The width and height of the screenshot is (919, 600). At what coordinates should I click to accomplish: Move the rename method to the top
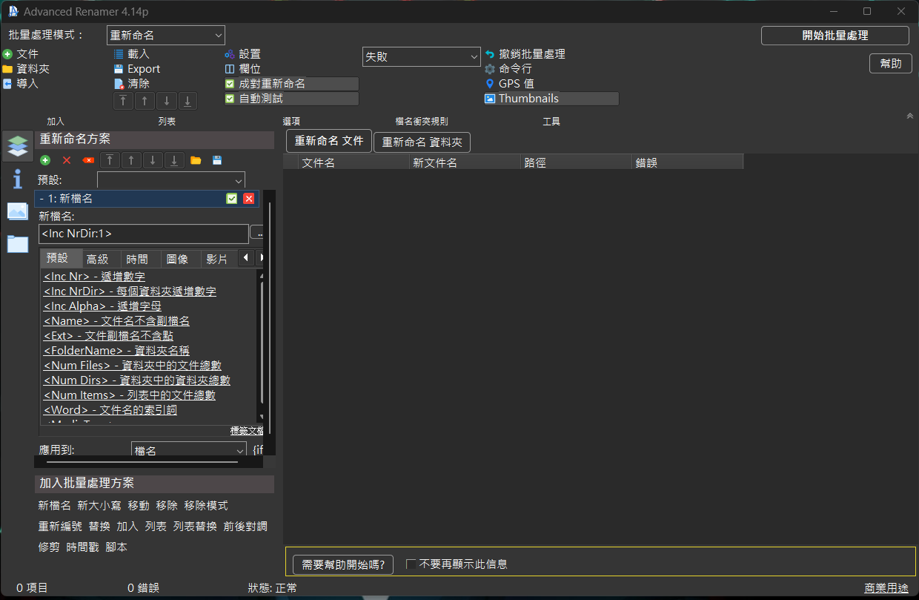point(110,160)
